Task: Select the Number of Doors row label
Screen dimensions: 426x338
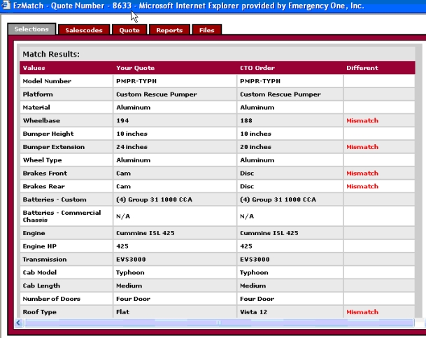Action: tap(52, 299)
